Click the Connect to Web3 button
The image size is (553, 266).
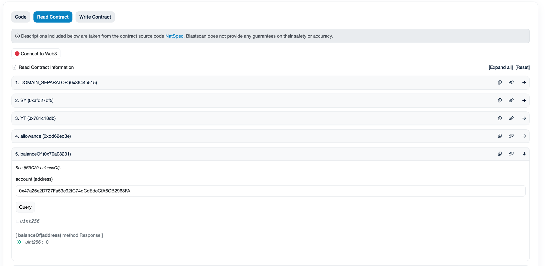click(36, 54)
